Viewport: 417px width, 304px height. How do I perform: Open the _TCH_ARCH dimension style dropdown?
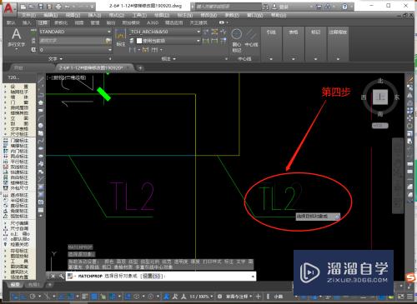pyautogui.click(x=165, y=32)
